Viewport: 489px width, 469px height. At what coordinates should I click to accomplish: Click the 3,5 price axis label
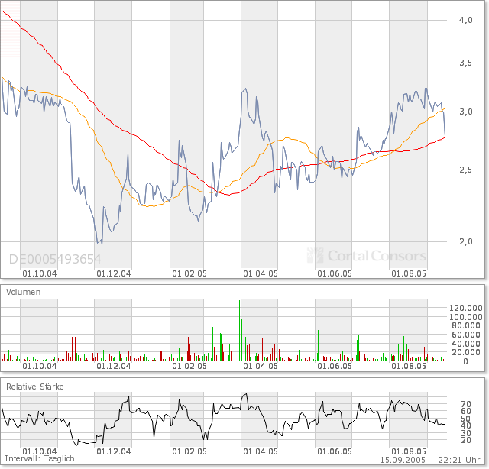tap(465, 63)
